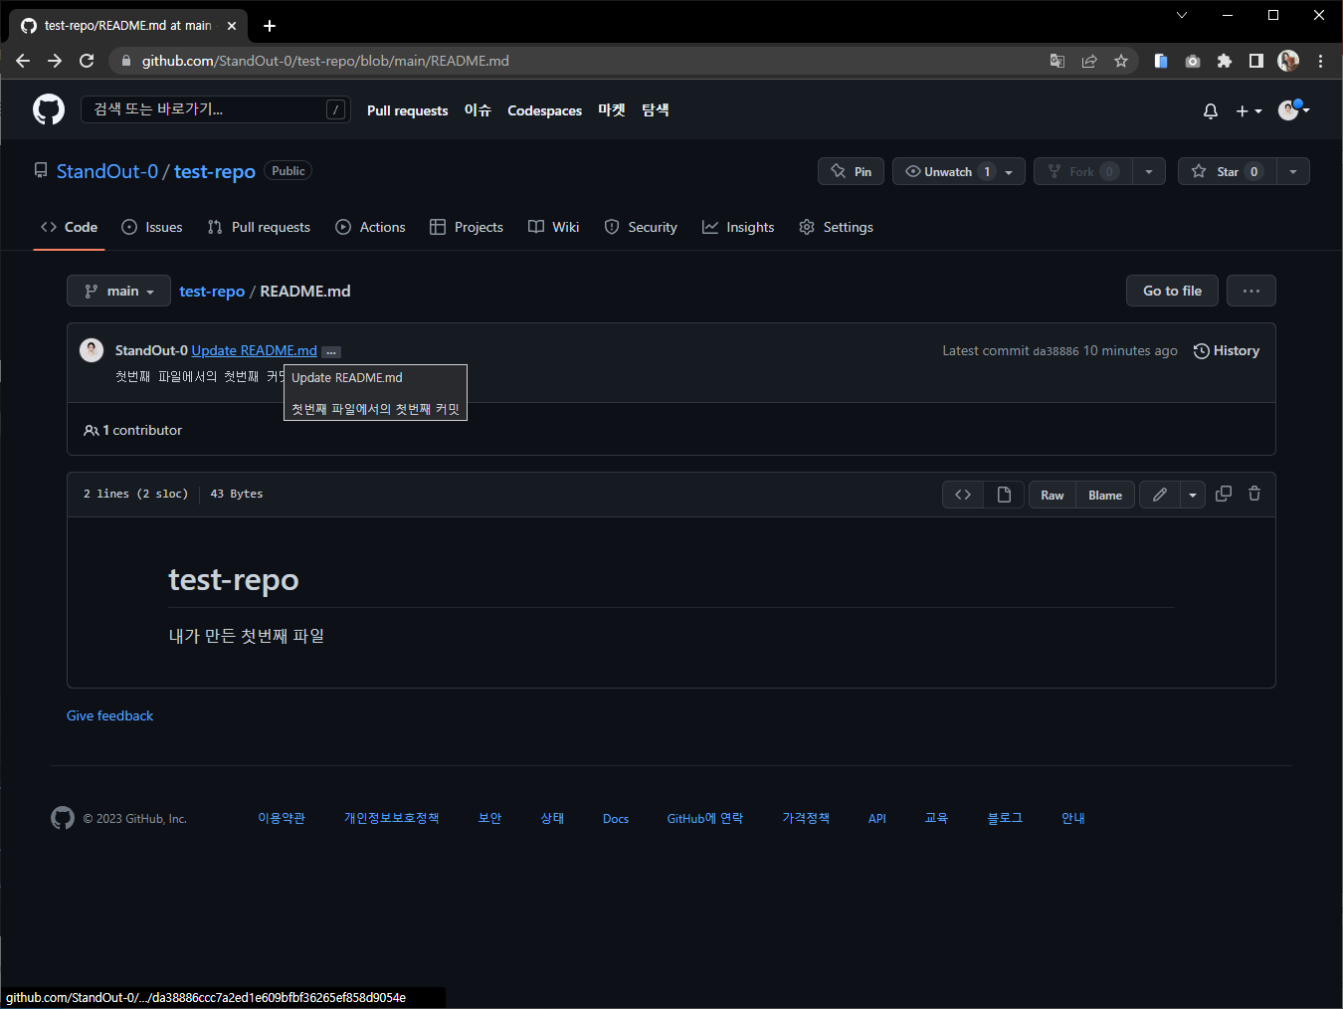The image size is (1343, 1009).
Task: Pin this repository
Action: coord(851,171)
